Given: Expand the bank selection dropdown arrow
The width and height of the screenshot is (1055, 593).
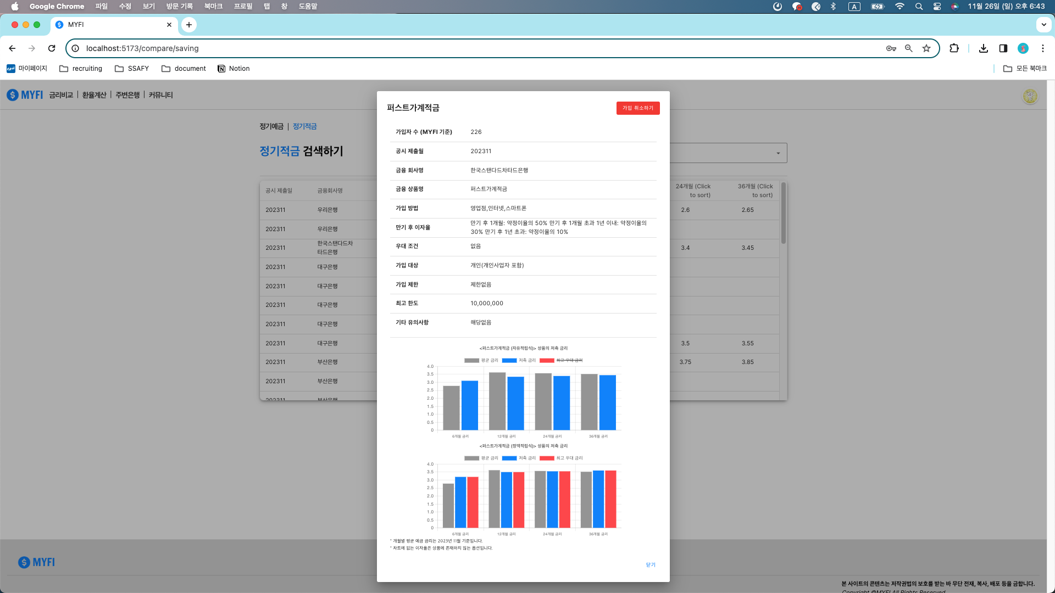Looking at the screenshot, I should (x=778, y=153).
